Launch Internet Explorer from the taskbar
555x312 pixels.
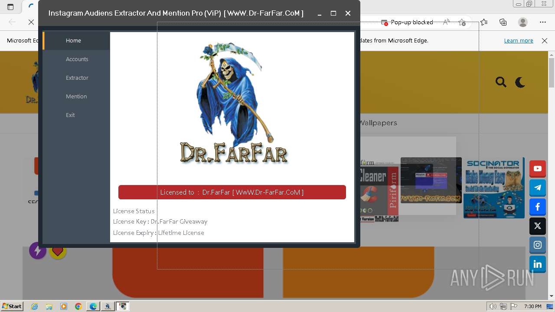[x=34, y=306]
